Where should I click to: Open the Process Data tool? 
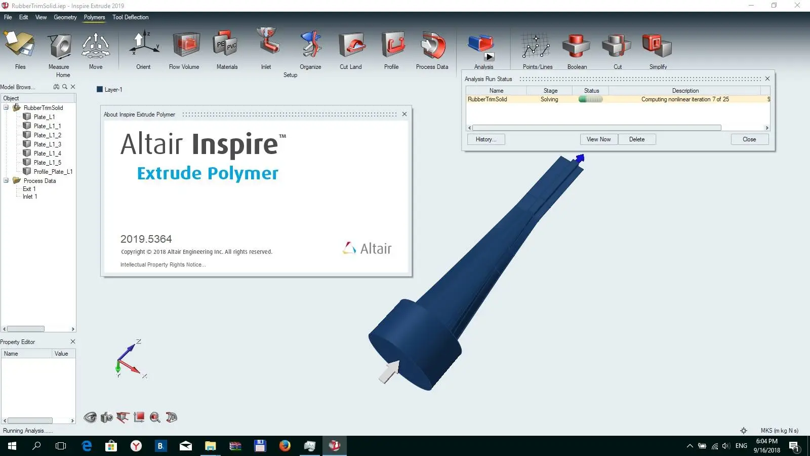coord(432,45)
